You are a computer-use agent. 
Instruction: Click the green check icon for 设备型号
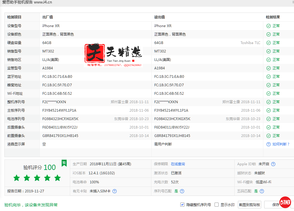[x=268, y=26]
